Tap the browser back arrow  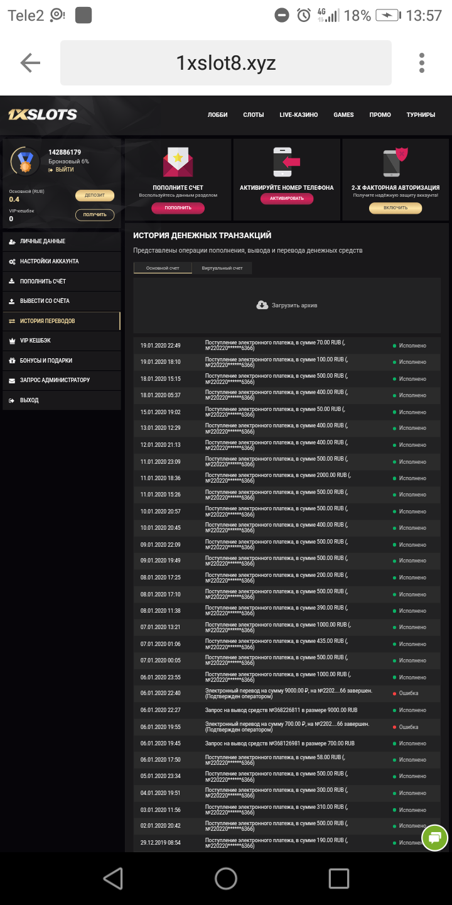point(30,63)
